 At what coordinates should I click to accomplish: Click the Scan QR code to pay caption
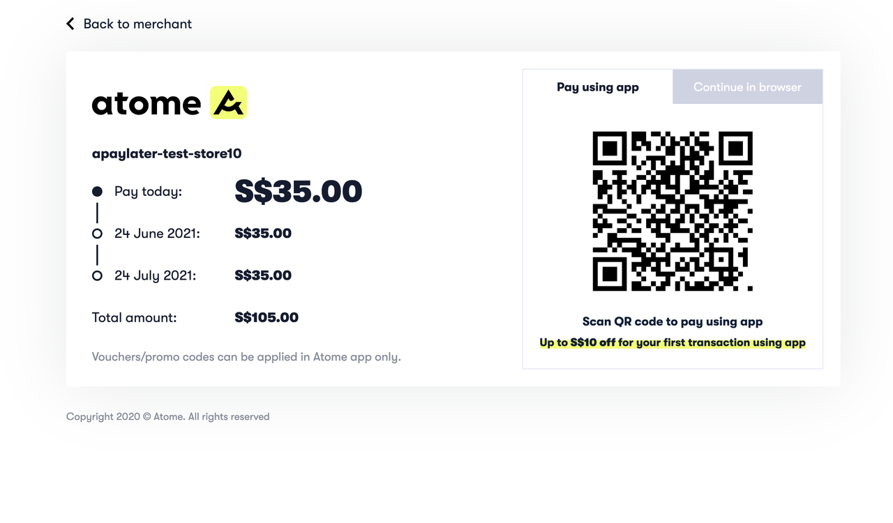[672, 321]
